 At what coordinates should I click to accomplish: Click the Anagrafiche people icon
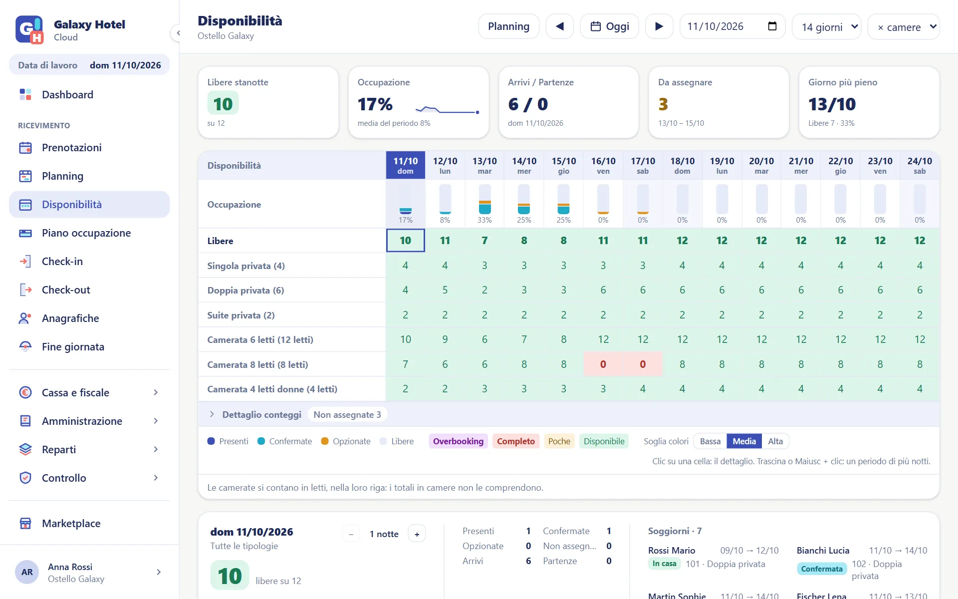pyautogui.click(x=25, y=318)
